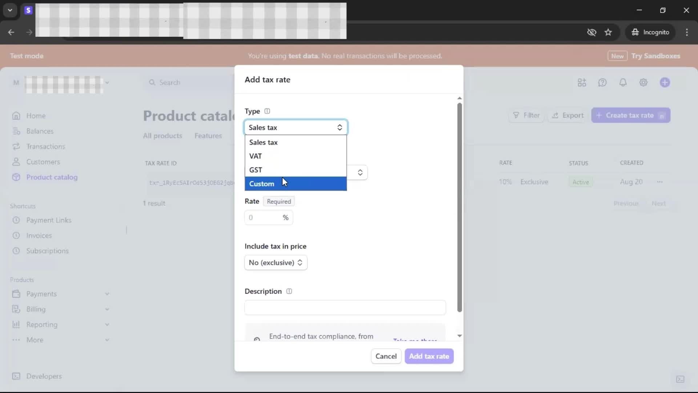This screenshot has width=698, height=393.
Task: Choose VAT from the tax type options
Action: point(296,156)
